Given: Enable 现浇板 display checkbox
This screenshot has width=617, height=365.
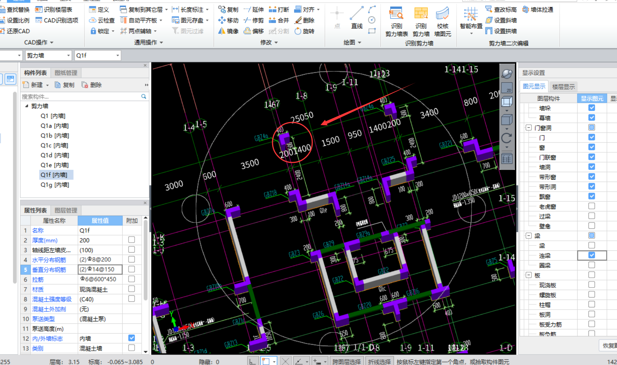Looking at the screenshot, I should coord(592,285).
